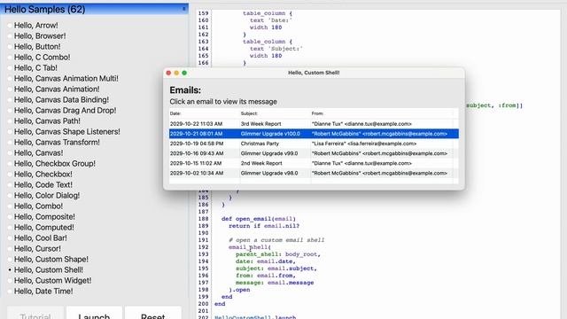Click the Hello, Custom Widget! label
Screen dimensions: 567x319
click(53, 281)
